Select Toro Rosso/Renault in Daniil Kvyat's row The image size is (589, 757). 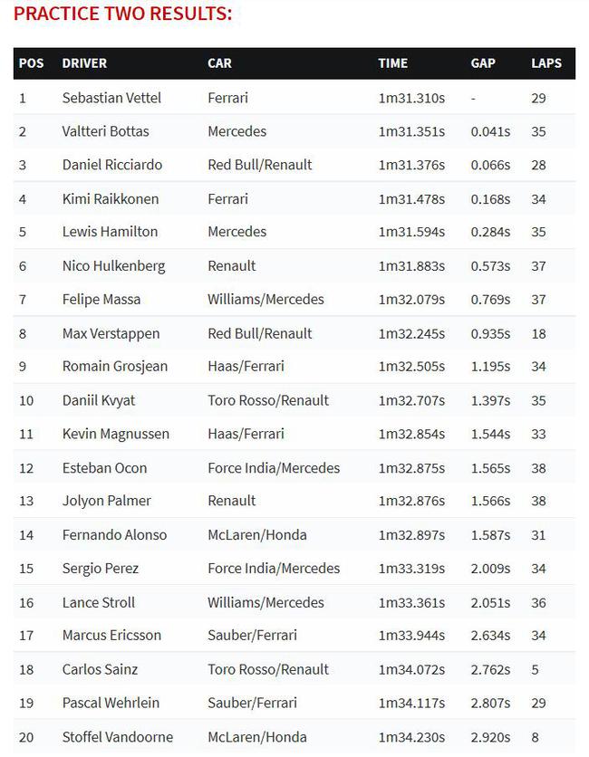[268, 400]
